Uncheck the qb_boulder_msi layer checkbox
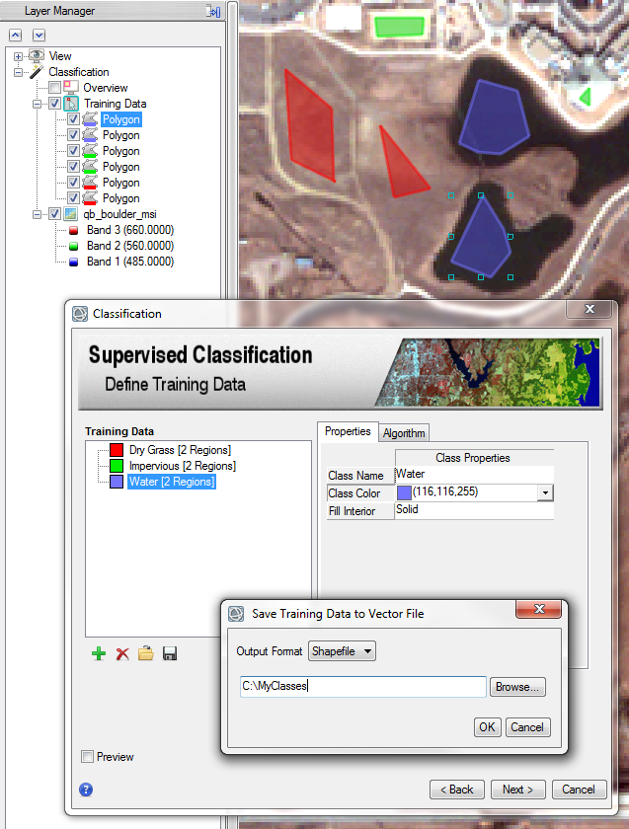 (x=55, y=214)
